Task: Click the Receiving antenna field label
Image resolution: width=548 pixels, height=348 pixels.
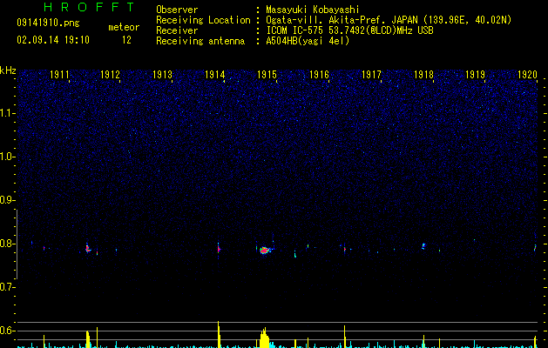Action: [200, 41]
